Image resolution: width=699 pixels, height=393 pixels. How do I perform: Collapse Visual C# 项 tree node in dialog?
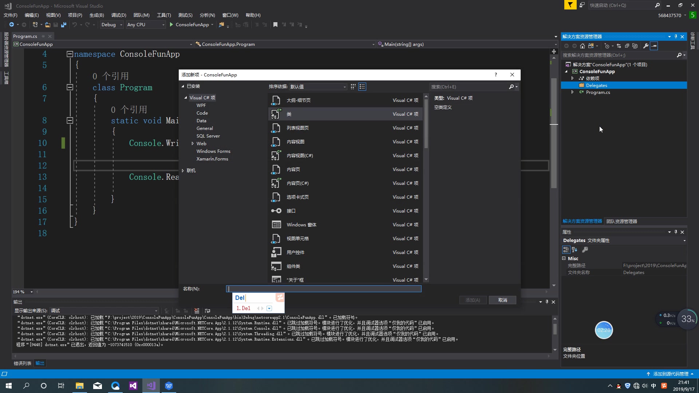[186, 98]
